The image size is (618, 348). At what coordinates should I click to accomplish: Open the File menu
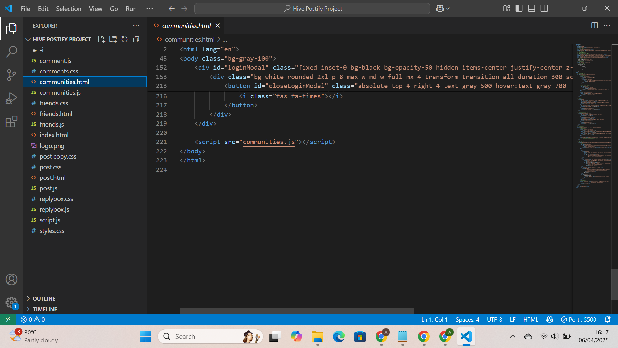pos(25,9)
